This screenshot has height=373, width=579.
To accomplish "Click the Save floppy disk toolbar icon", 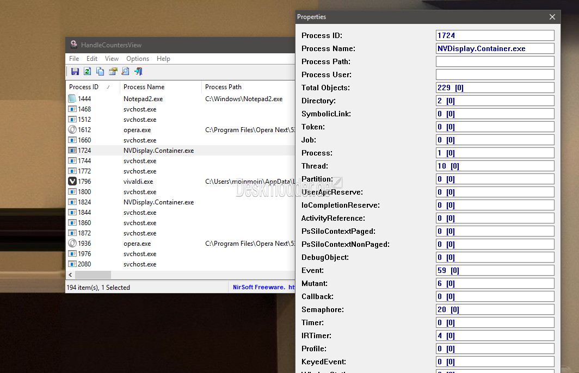I will 75,71.
